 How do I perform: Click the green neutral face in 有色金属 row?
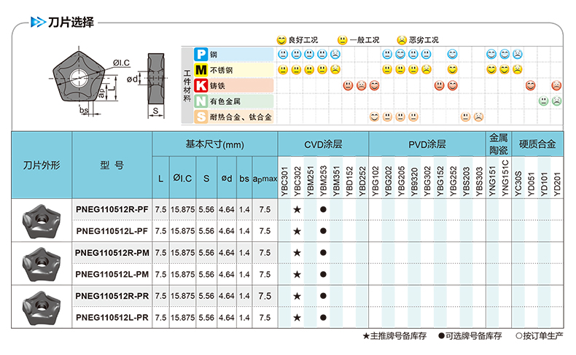(x=543, y=101)
